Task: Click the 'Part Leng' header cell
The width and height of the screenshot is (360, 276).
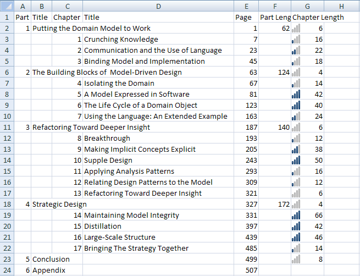Action: click(x=275, y=17)
